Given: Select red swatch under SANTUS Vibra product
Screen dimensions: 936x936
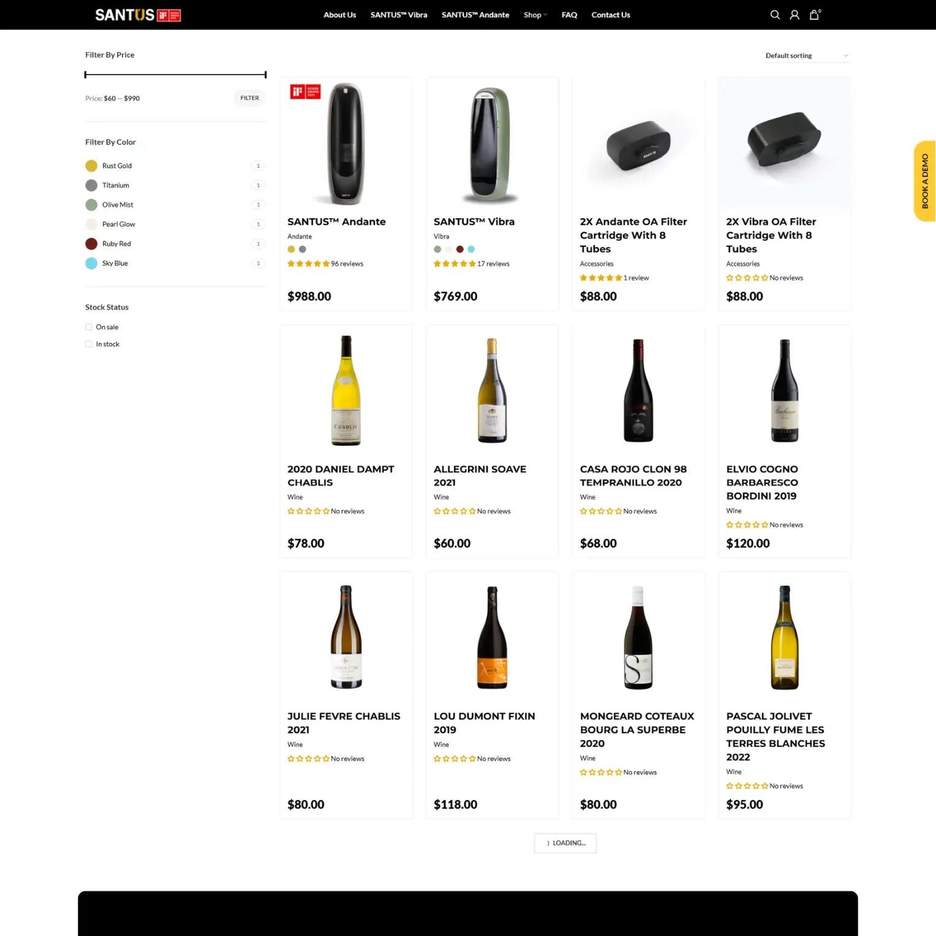Looking at the screenshot, I should pyautogui.click(x=460, y=249).
